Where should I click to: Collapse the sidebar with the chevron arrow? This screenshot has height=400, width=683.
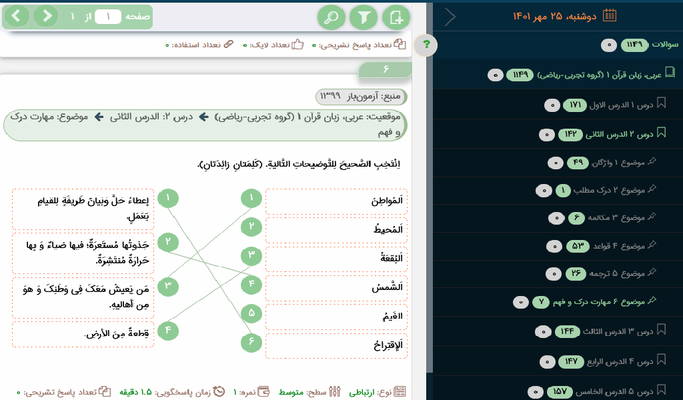coord(450,17)
